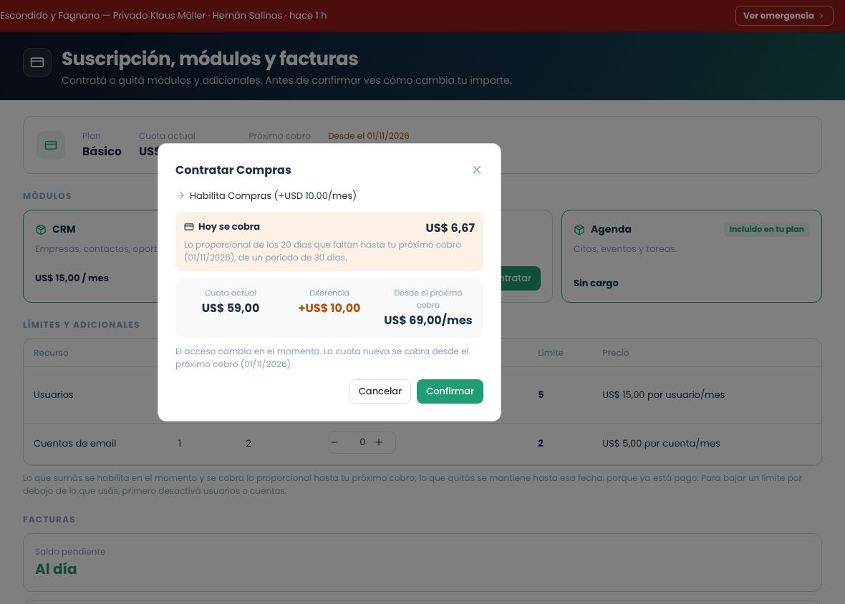The width and height of the screenshot is (845, 604).
Task: Click the US$ 6,67 charge amount
Action: [450, 228]
